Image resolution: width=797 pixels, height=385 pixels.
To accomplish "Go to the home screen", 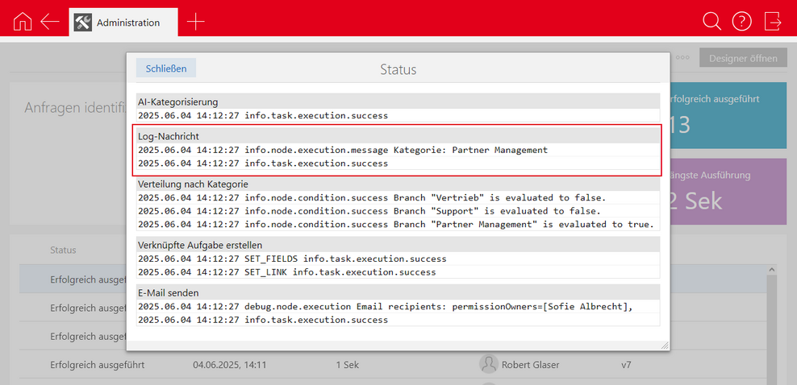I will coord(23,22).
